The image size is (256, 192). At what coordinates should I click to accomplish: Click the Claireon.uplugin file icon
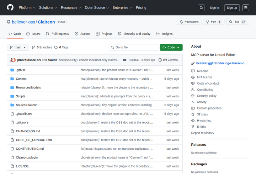(12, 158)
